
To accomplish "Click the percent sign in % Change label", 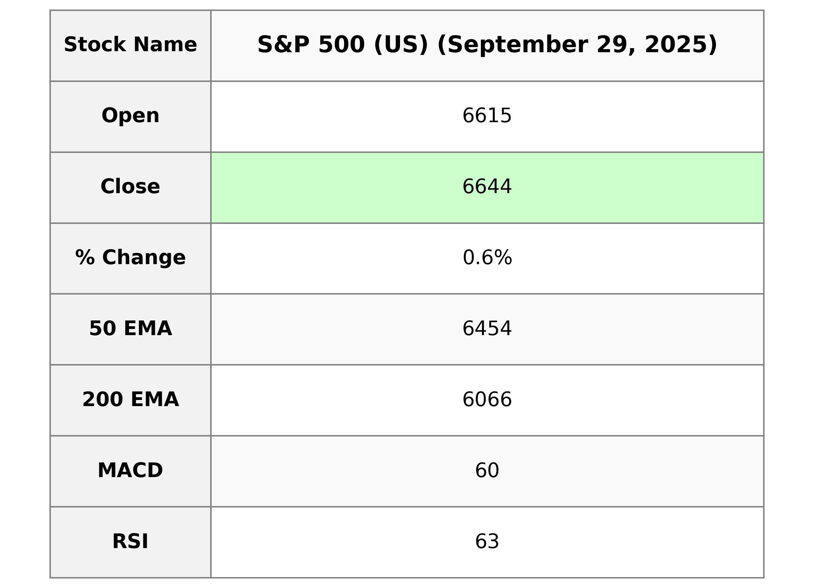I will click(85, 258).
